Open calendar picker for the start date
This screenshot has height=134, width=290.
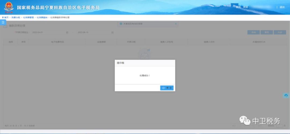point(67,32)
